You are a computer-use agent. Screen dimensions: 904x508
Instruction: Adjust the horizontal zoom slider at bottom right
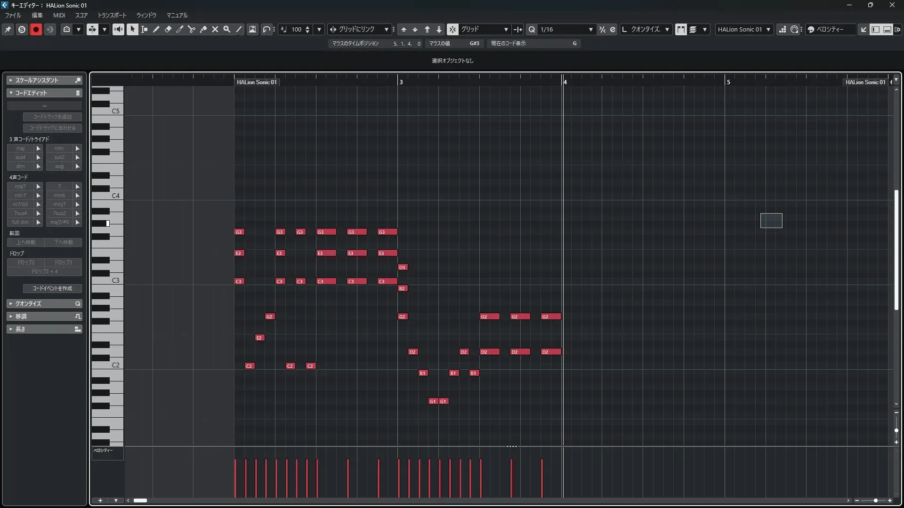[875, 500]
